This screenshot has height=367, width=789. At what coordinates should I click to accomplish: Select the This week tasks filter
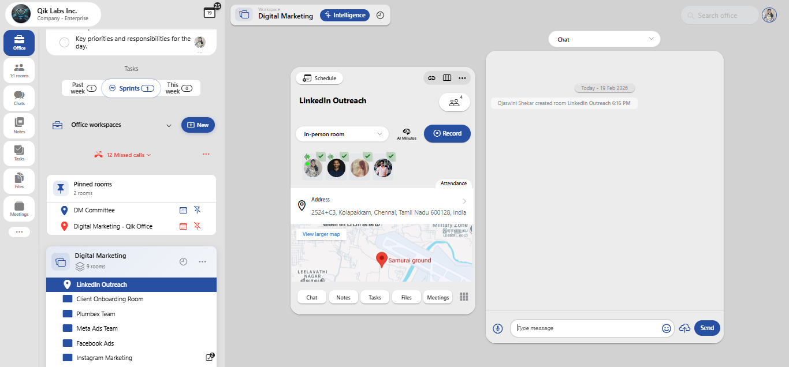180,88
